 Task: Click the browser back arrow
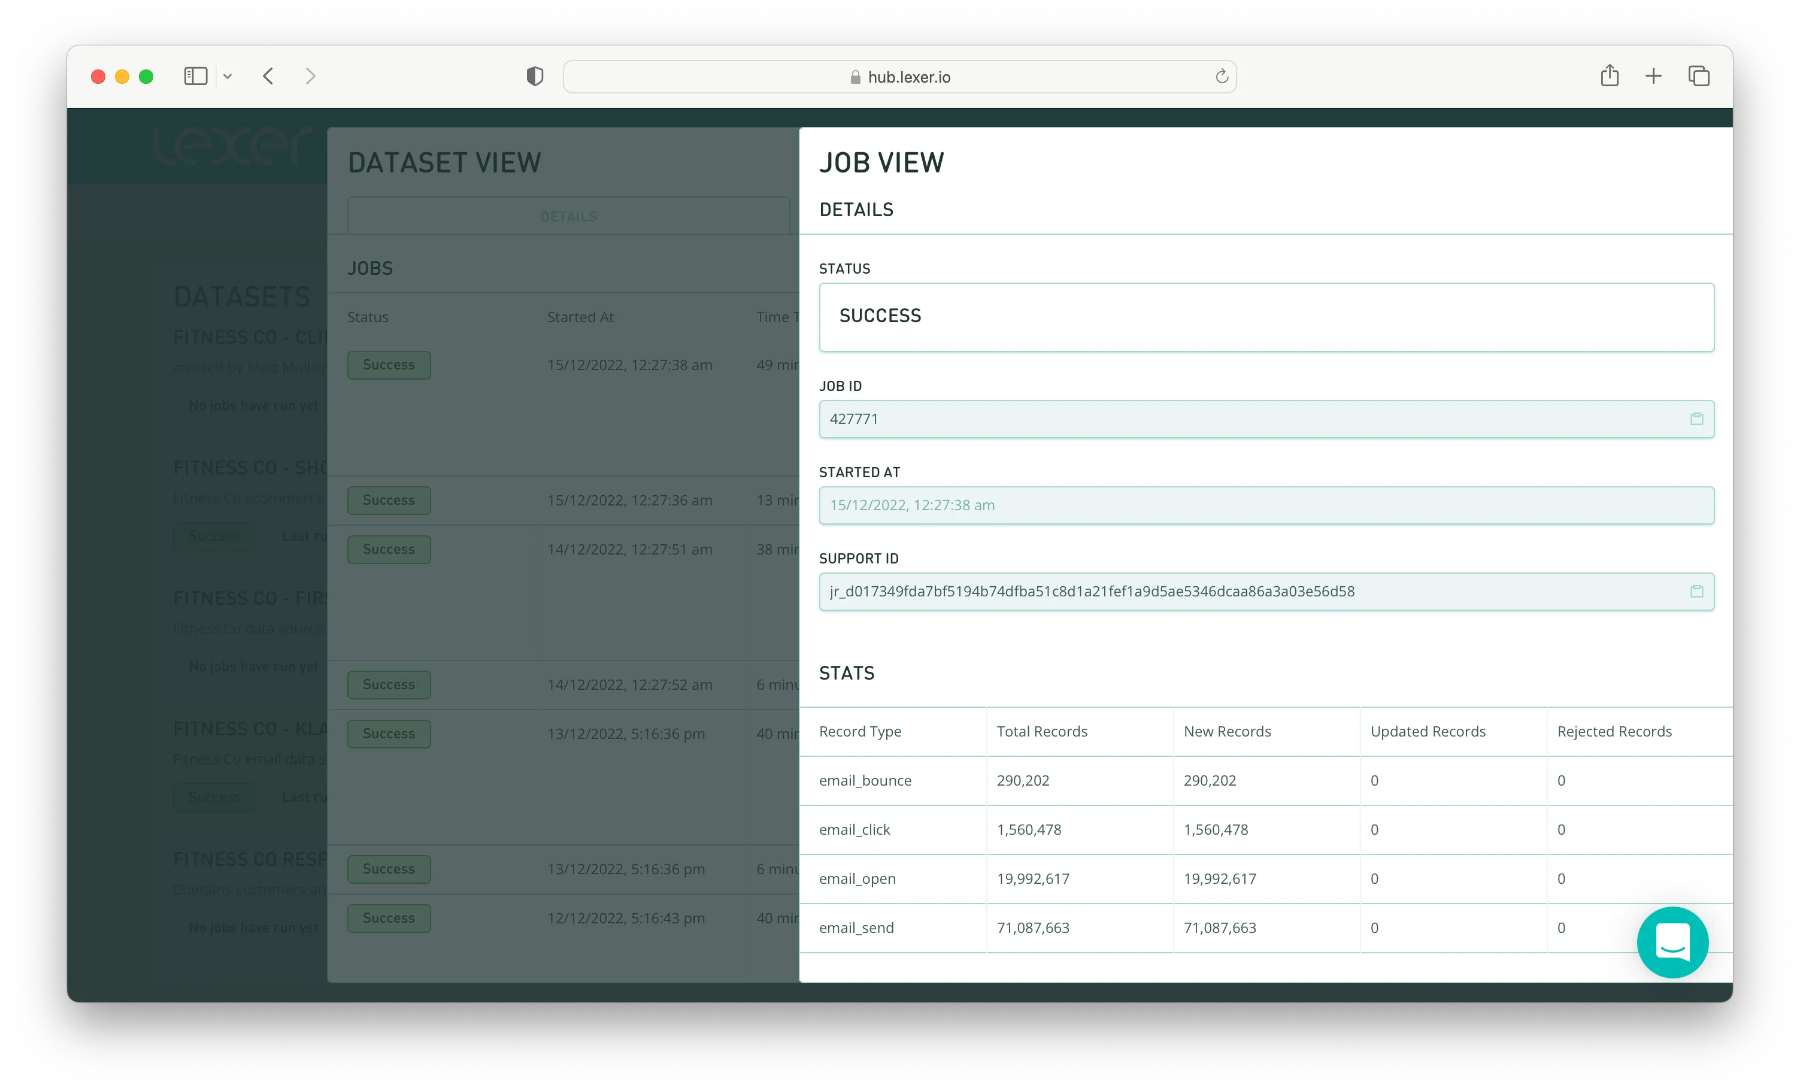pyautogui.click(x=268, y=76)
